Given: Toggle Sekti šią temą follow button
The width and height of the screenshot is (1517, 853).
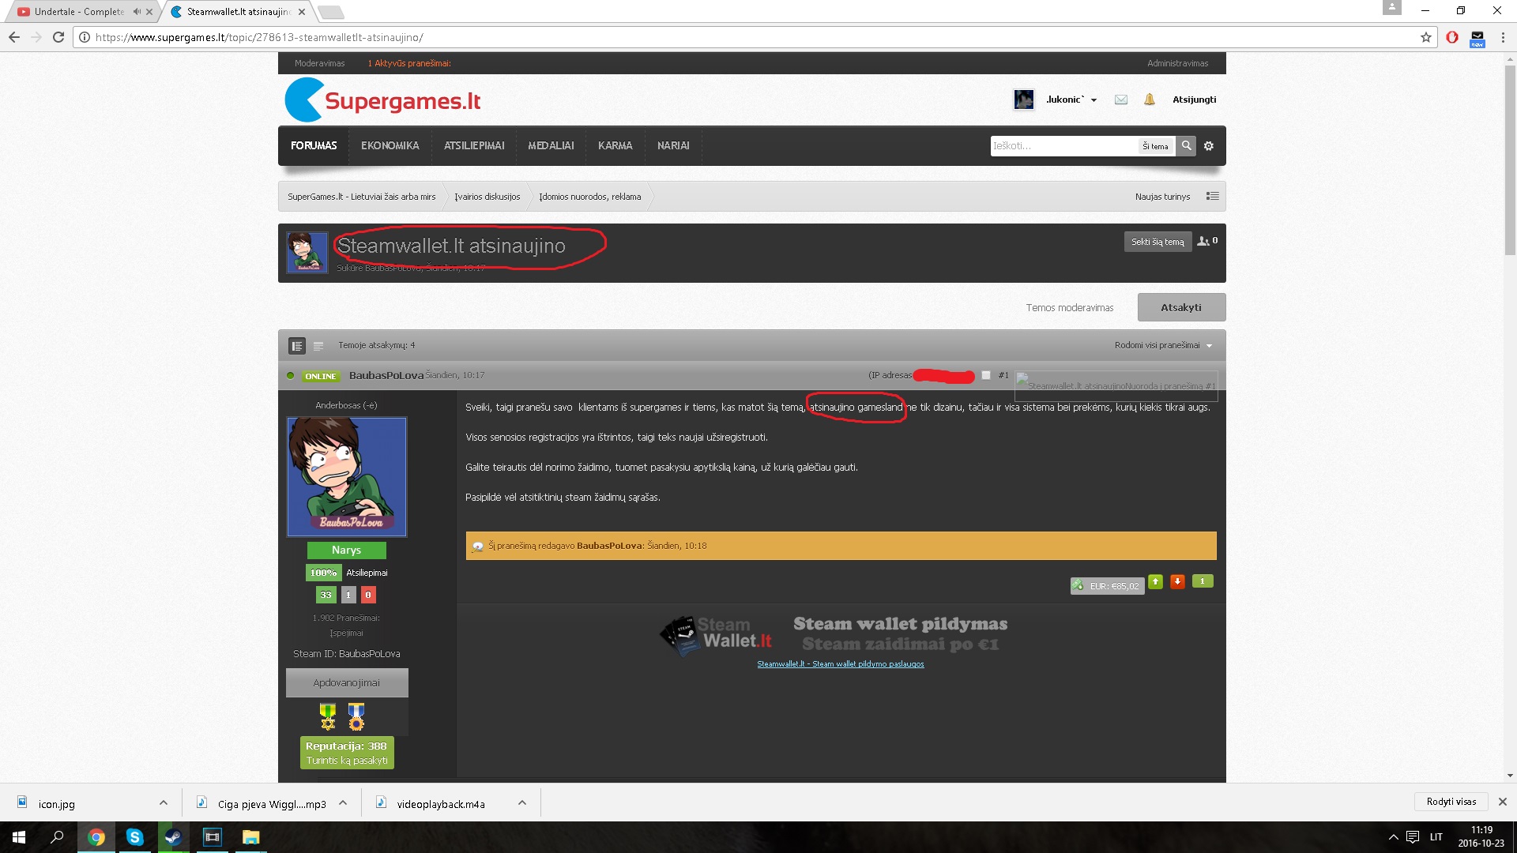Looking at the screenshot, I should point(1158,242).
